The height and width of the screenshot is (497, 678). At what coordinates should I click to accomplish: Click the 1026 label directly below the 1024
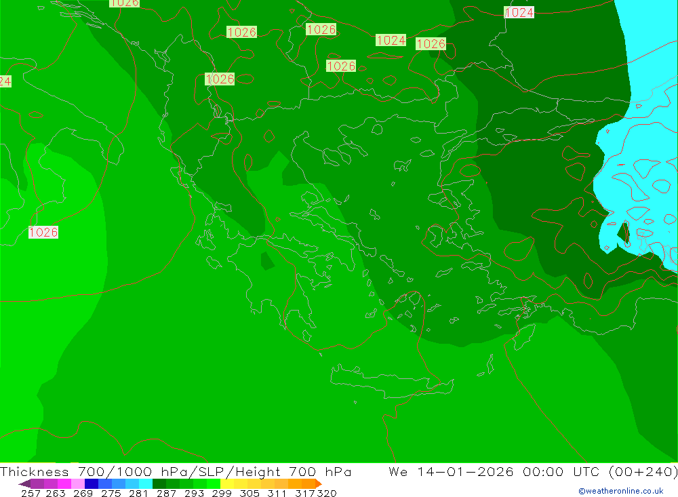point(341,66)
